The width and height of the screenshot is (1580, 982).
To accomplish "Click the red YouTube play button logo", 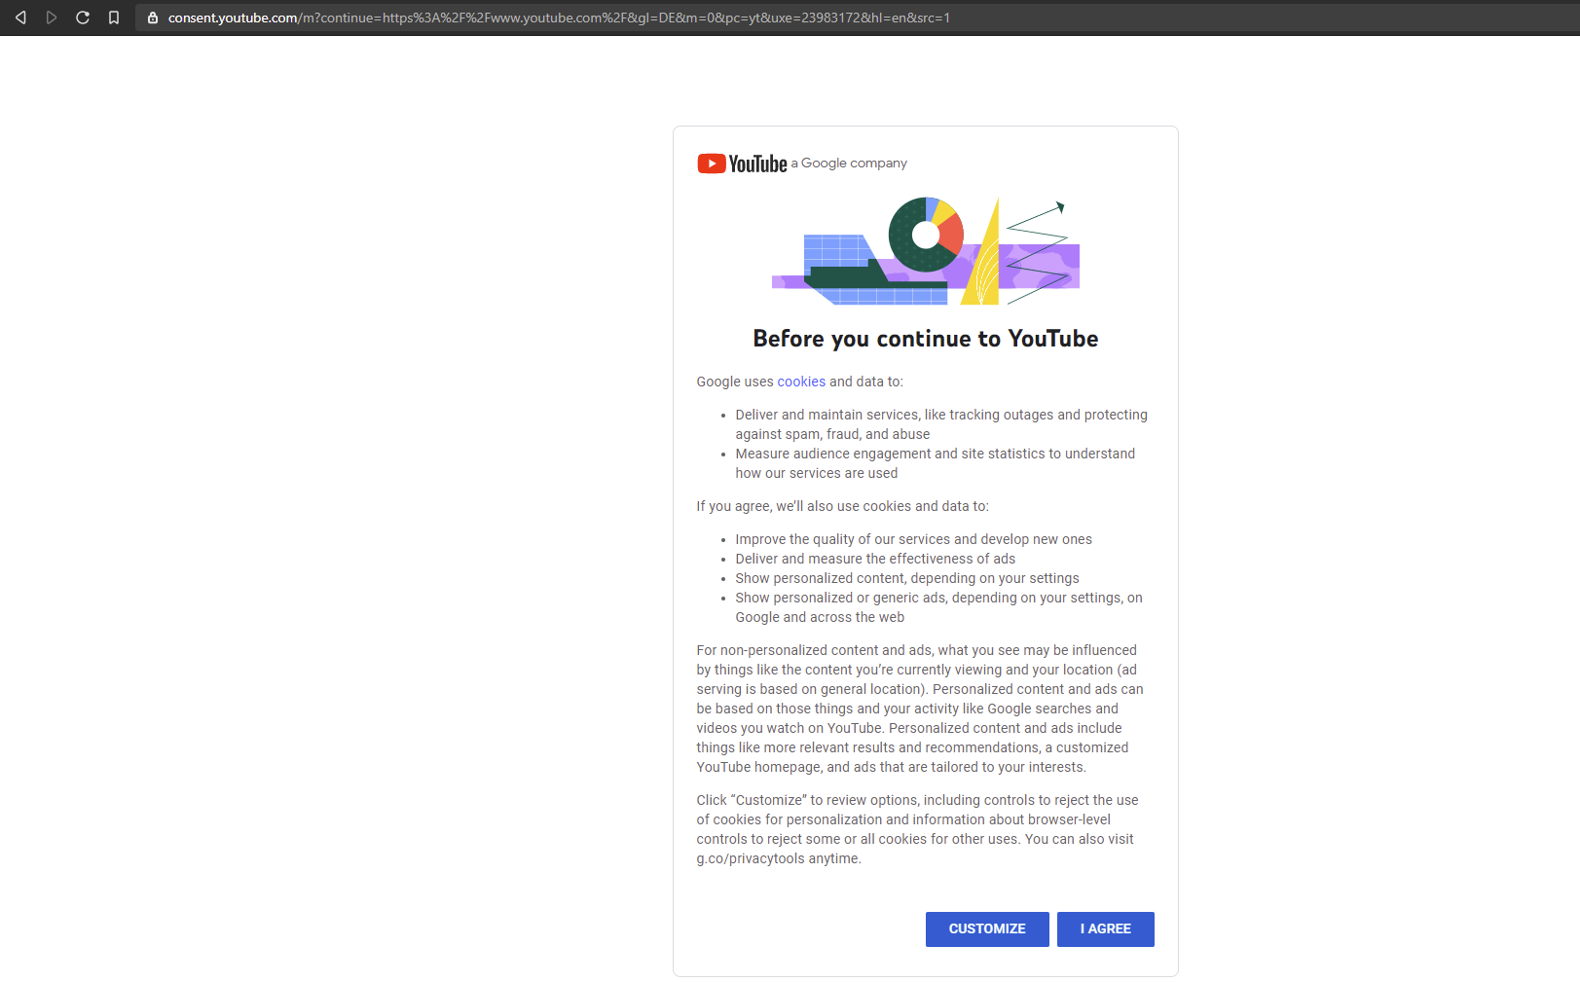I will click(x=711, y=163).
